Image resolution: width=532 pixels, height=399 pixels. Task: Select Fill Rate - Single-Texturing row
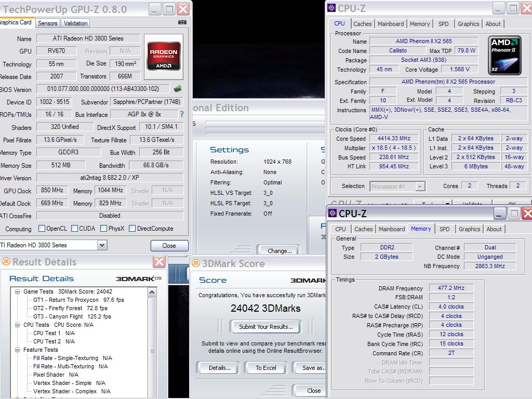pyautogui.click(x=73, y=358)
